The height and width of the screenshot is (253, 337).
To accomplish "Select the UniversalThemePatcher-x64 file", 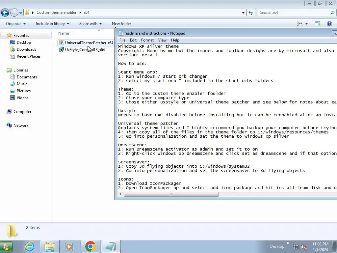I will pyautogui.click(x=86, y=42).
